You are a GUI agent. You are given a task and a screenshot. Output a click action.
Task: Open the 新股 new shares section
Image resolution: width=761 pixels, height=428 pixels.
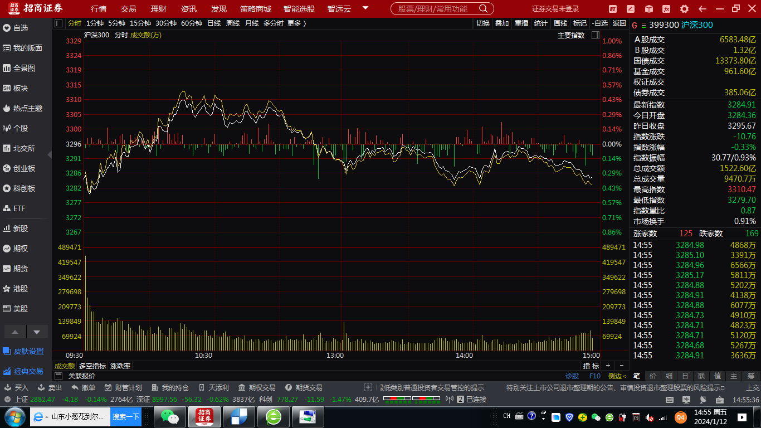coord(16,228)
